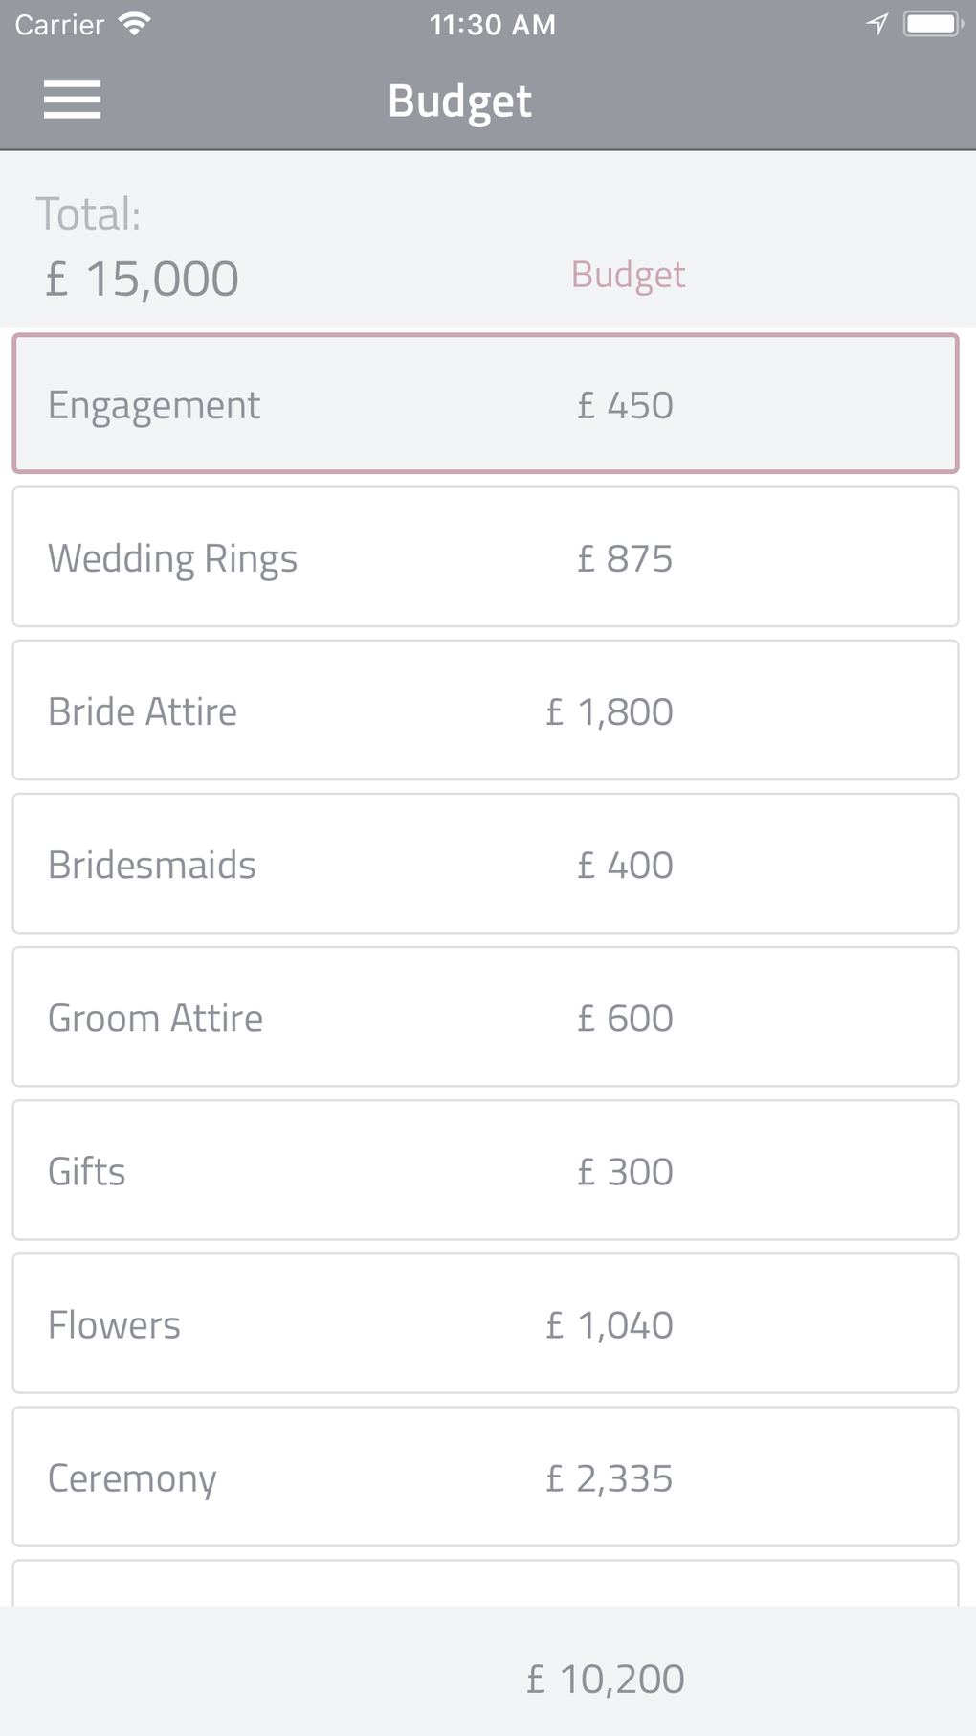Open the hamburger menu
This screenshot has height=1736, width=976.
pos(72,100)
